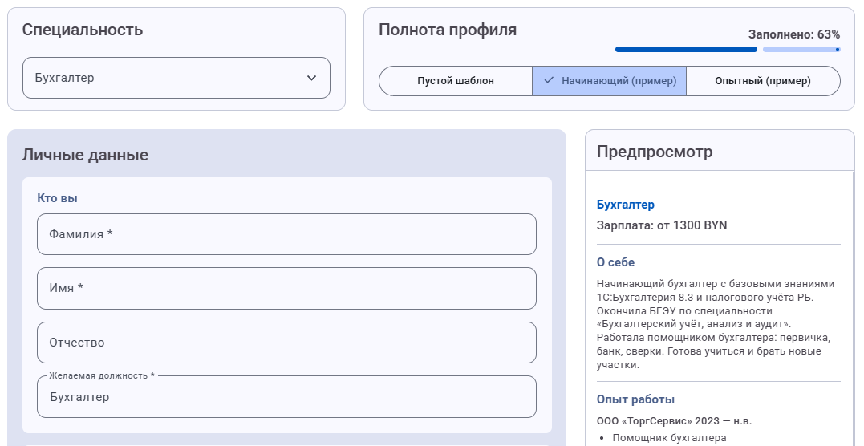Focus the Фамилия input field
This screenshot has width=864, height=446.
tap(286, 234)
